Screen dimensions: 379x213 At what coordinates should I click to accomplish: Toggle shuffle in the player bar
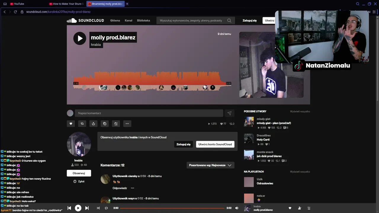point(98,208)
